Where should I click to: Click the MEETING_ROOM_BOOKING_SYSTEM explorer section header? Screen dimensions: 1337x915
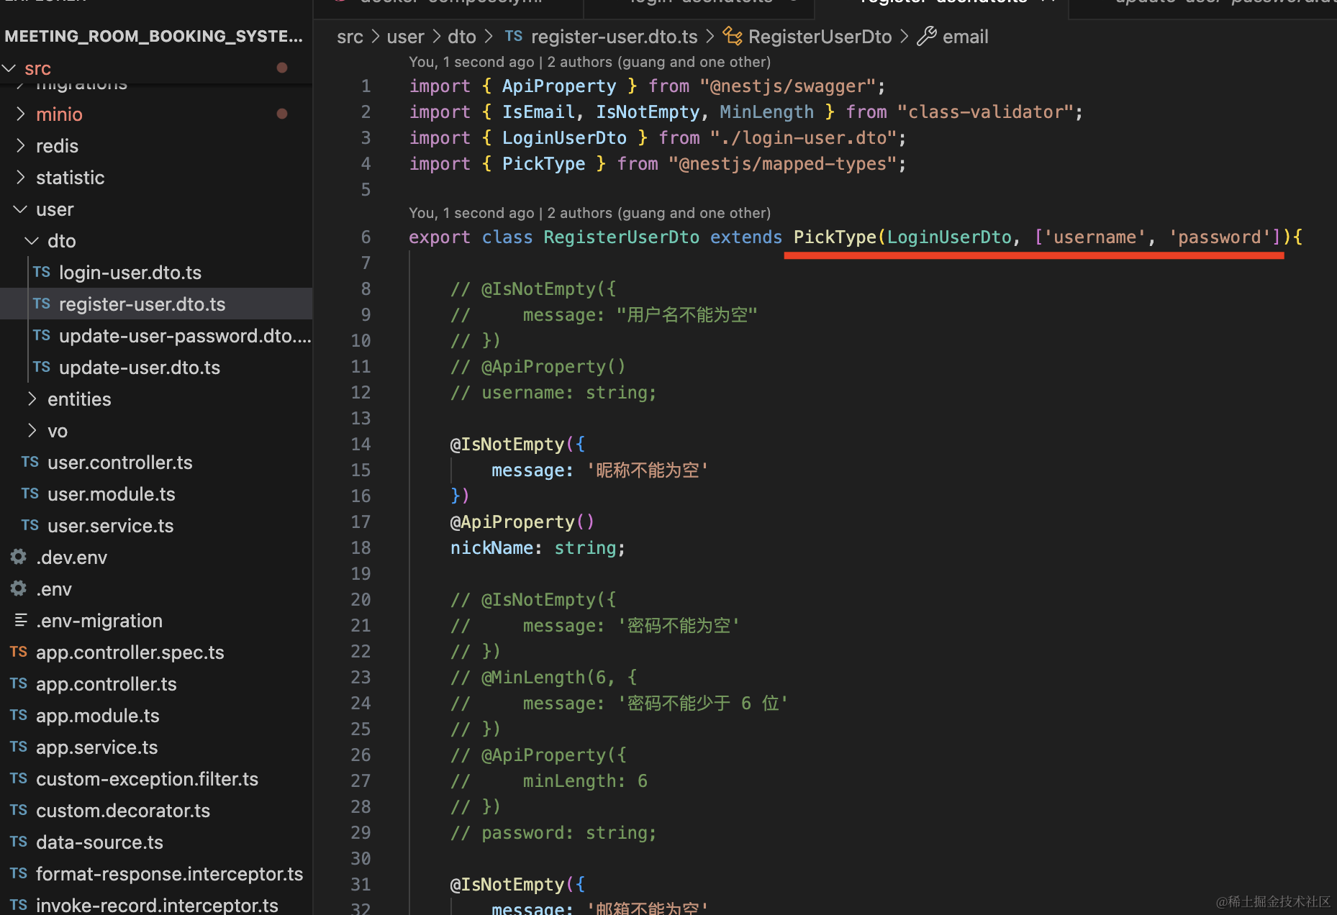coord(153,36)
